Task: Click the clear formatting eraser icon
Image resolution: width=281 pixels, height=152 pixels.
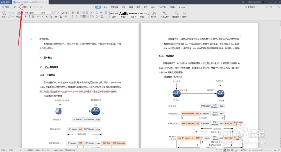Action: (x=63, y=13)
